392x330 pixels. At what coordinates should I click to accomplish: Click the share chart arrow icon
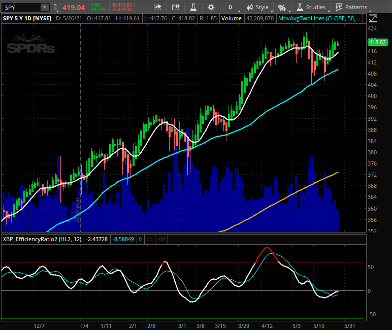(x=157, y=8)
